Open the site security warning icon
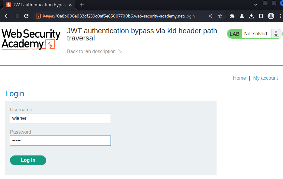The height and width of the screenshot is (179, 283). (38, 16)
